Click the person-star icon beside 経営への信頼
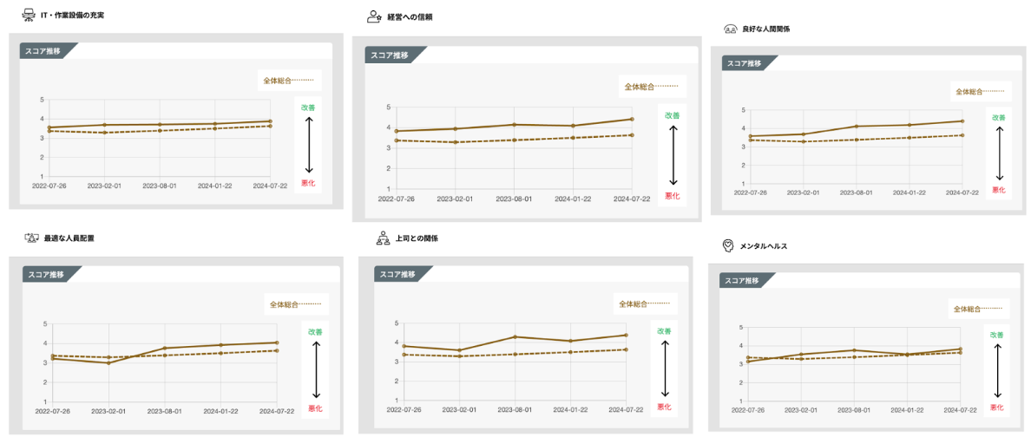Viewport: 1031px width, 437px height. (x=374, y=17)
